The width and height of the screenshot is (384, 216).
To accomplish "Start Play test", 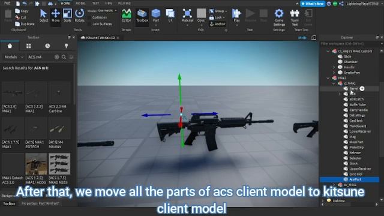I will pyautogui.click(x=236, y=17).
